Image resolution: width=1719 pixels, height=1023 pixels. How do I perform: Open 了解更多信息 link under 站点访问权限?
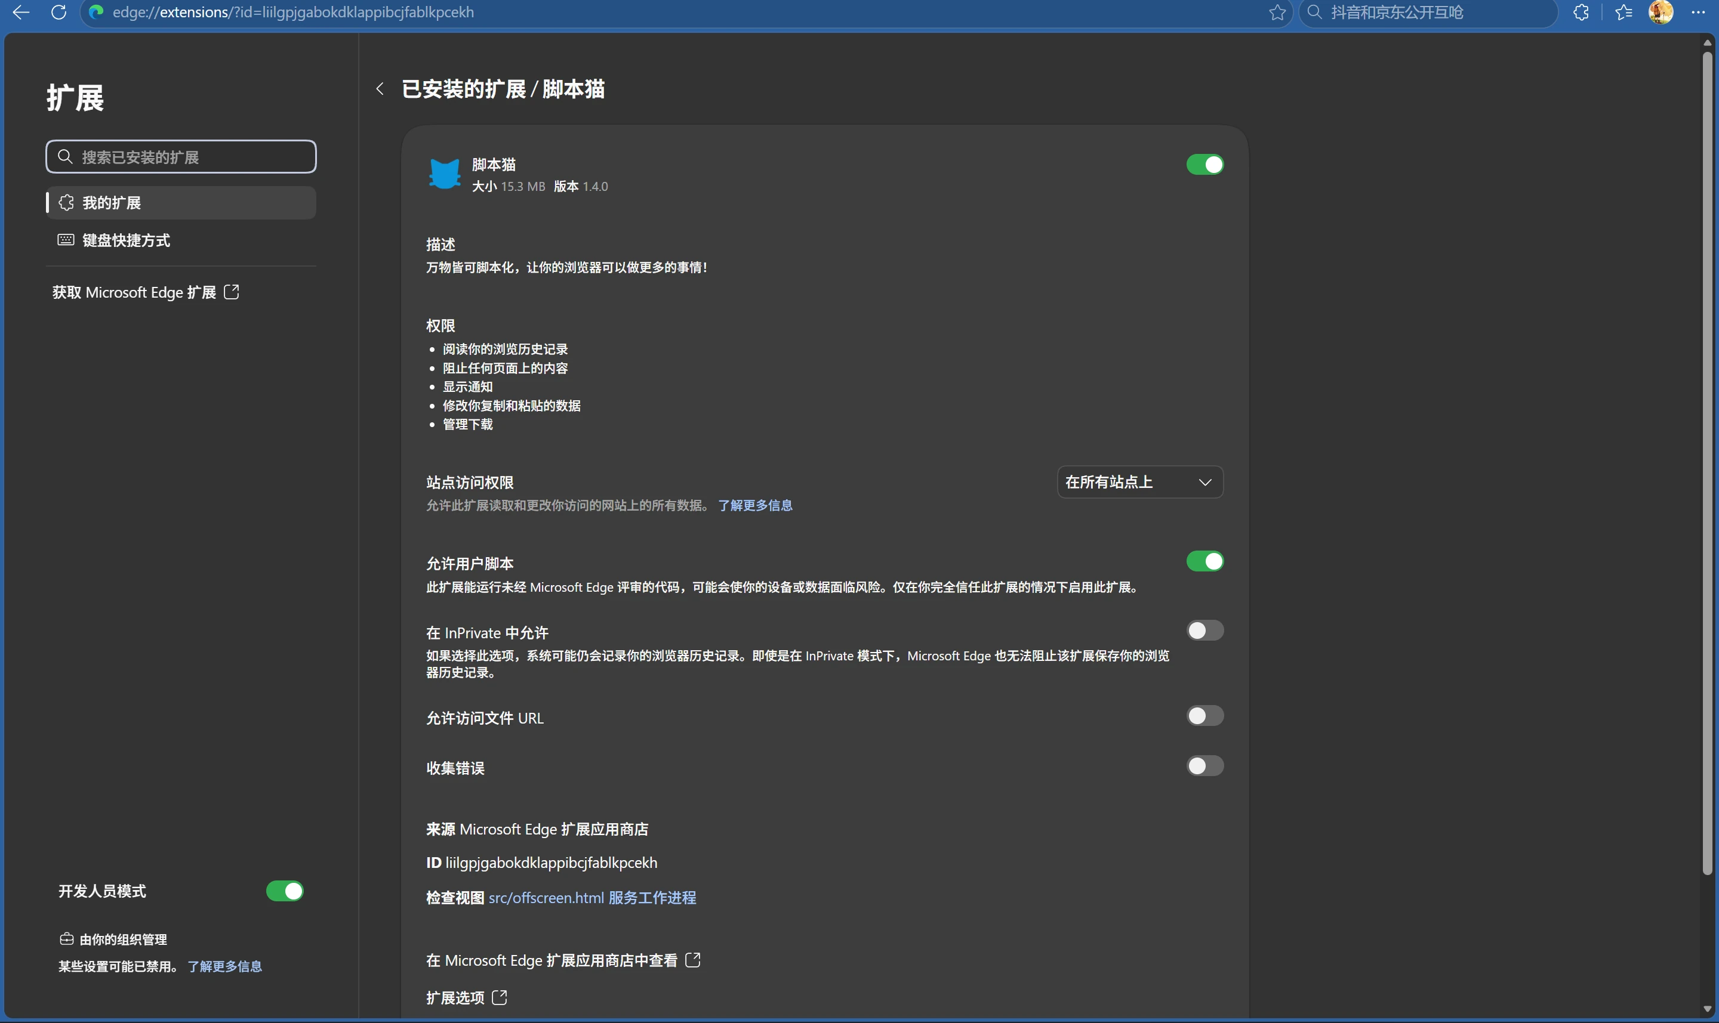click(x=755, y=505)
